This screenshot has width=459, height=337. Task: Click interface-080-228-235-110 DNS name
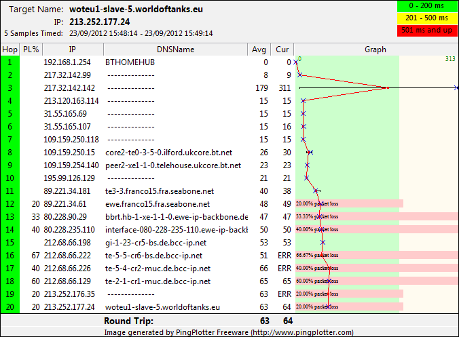pyautogui.click(x=177, y=230)
